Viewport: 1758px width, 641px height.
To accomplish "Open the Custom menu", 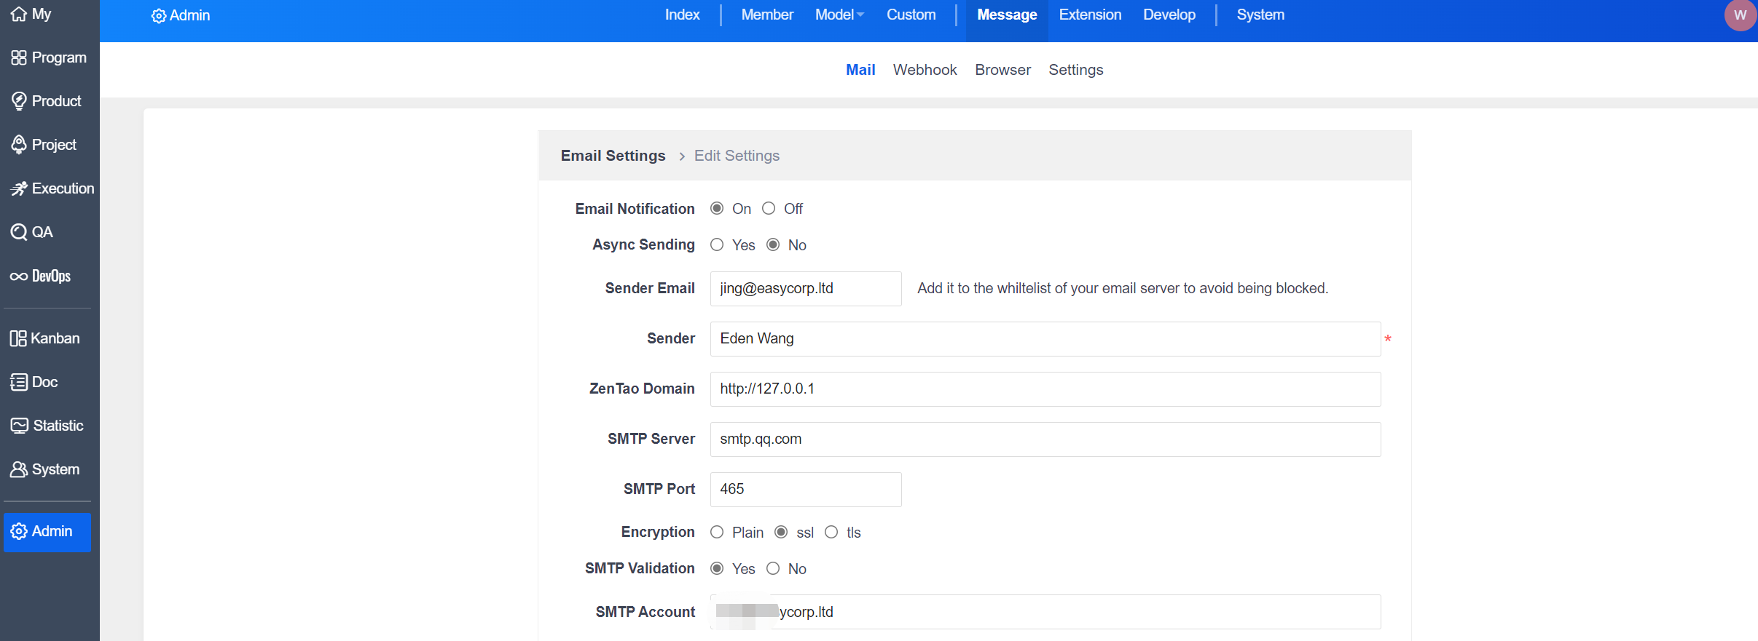I will (x=911, y=15).
